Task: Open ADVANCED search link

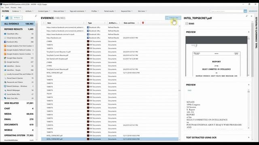Action: point(253,11)
